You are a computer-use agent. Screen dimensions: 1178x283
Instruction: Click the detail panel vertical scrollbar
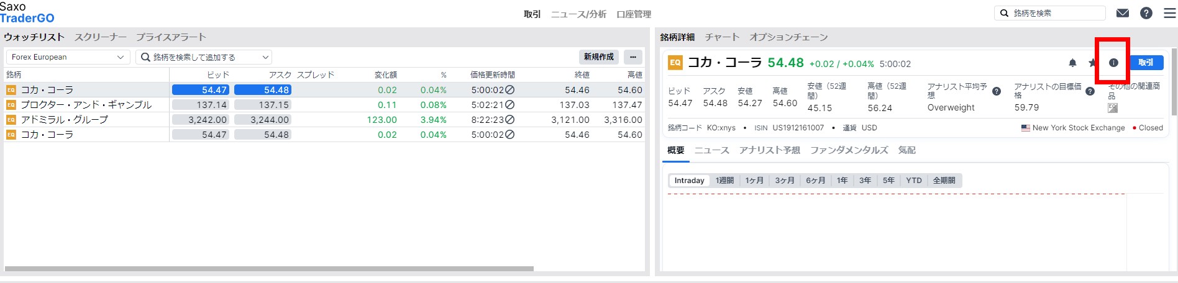[1174, 82]
